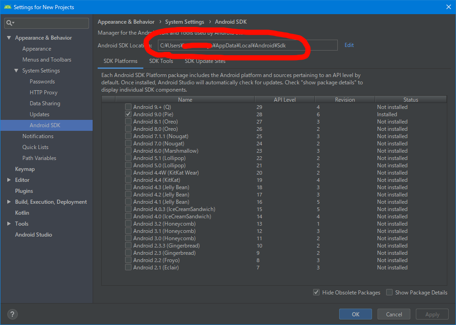Check the Android 6.0 (Marshmallow) checkbox
The image size is (456, 325).
tap(128, 151)
